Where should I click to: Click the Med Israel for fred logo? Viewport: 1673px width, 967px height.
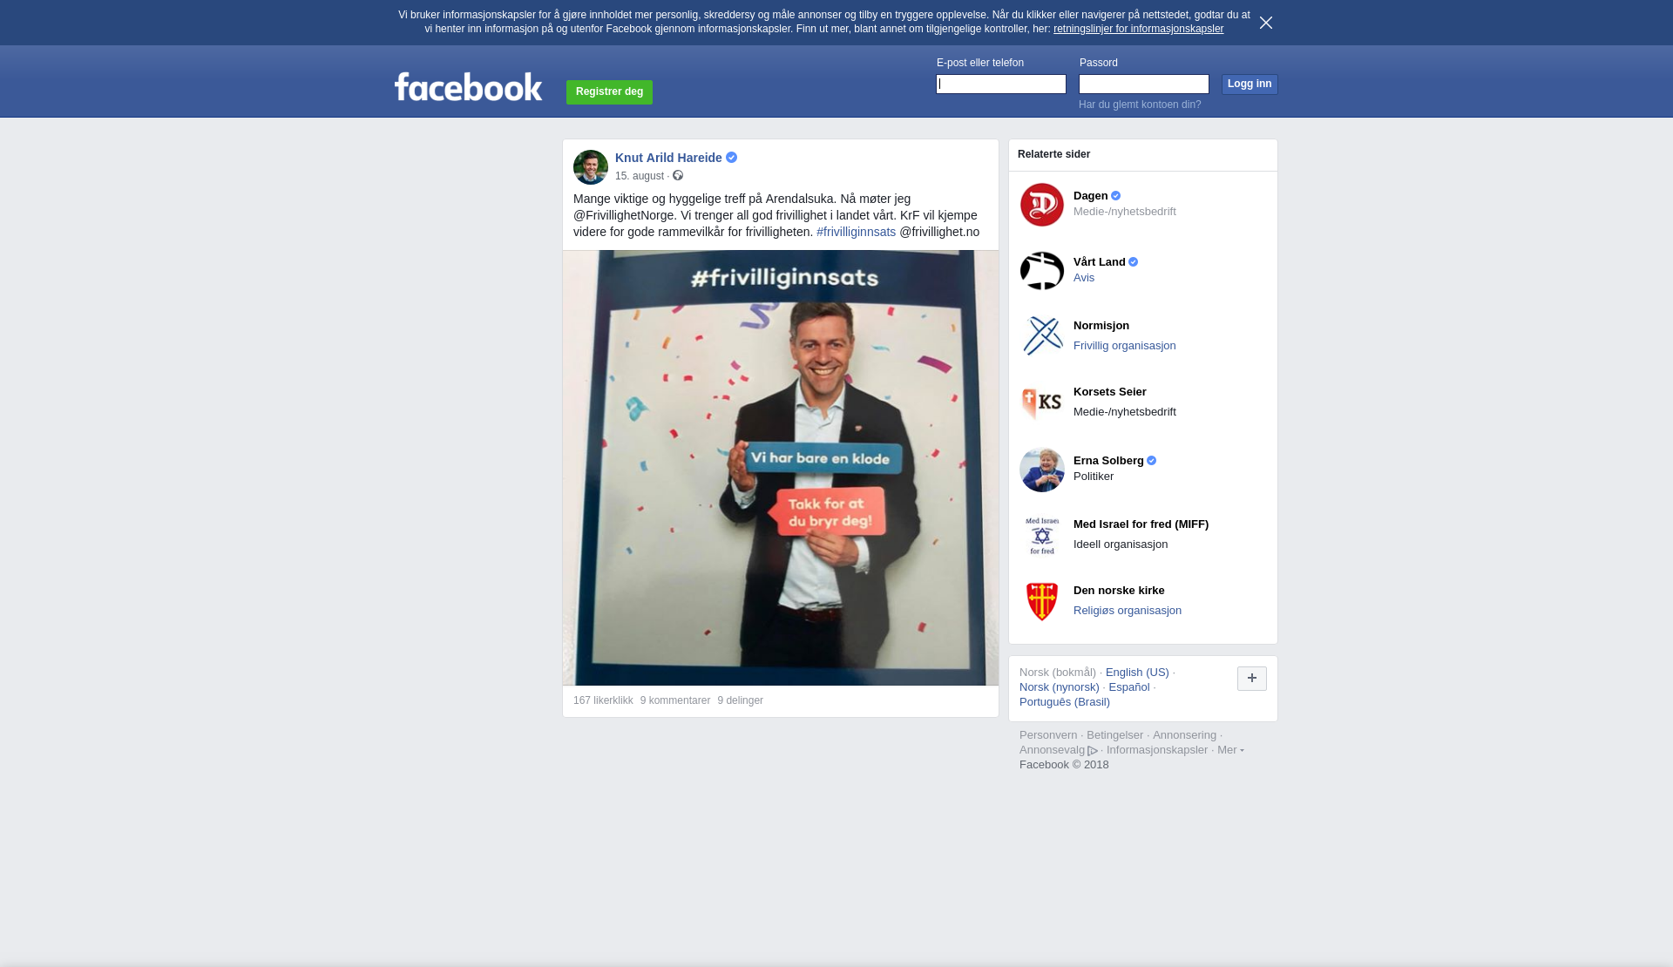1042,536
